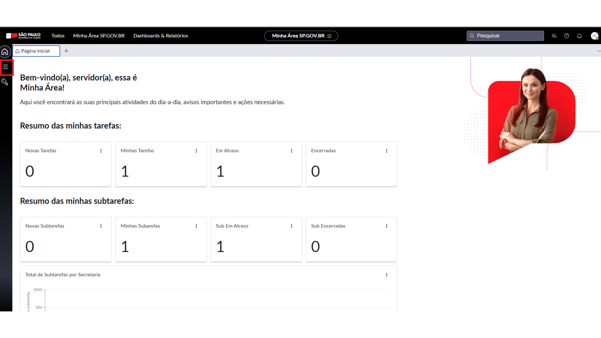The width and height of the screenshot is (601, 338).
Task: Toggle favorite star on Minha Área SP.GOV.BR
Action: click(x=329, y=36)
